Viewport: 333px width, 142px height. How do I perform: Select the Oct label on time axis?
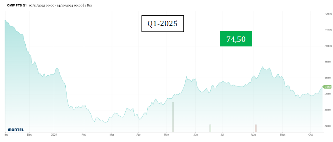(311, 135)
